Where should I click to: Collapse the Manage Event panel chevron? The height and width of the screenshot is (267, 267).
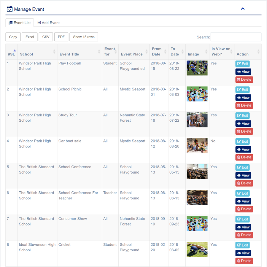243,9
